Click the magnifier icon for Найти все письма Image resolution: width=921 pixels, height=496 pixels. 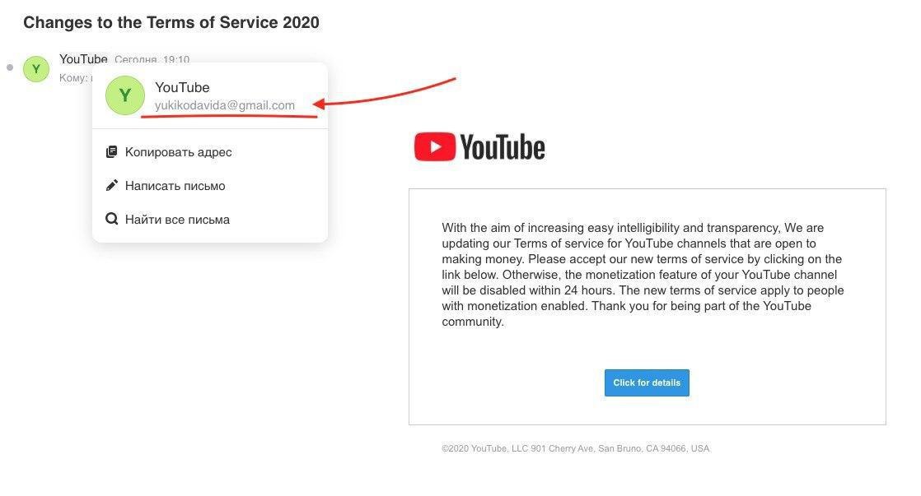[x=111, y=219]
